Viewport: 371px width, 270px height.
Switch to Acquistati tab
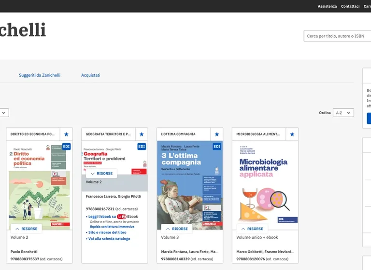pos(91,75)
